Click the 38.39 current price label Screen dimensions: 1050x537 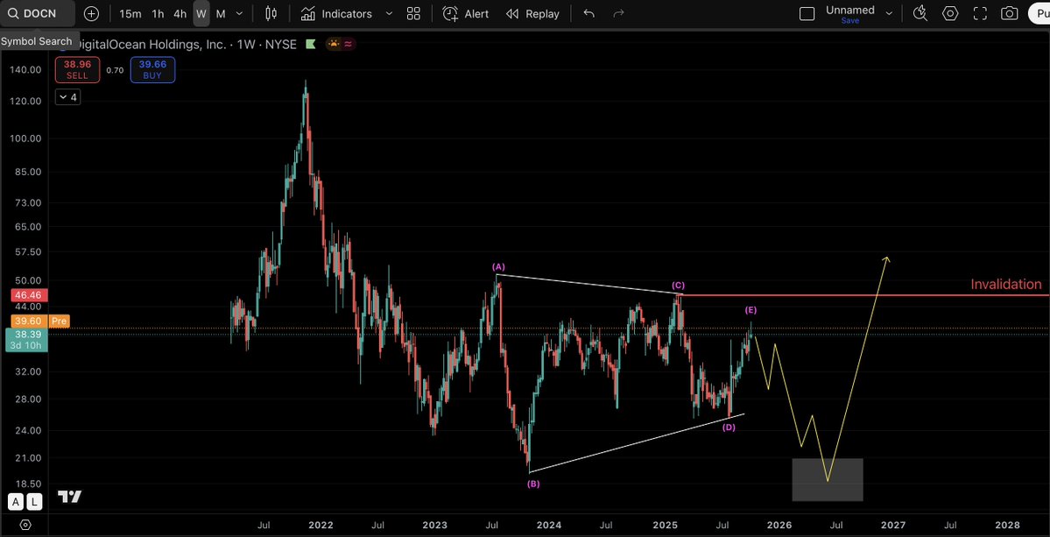26,339
